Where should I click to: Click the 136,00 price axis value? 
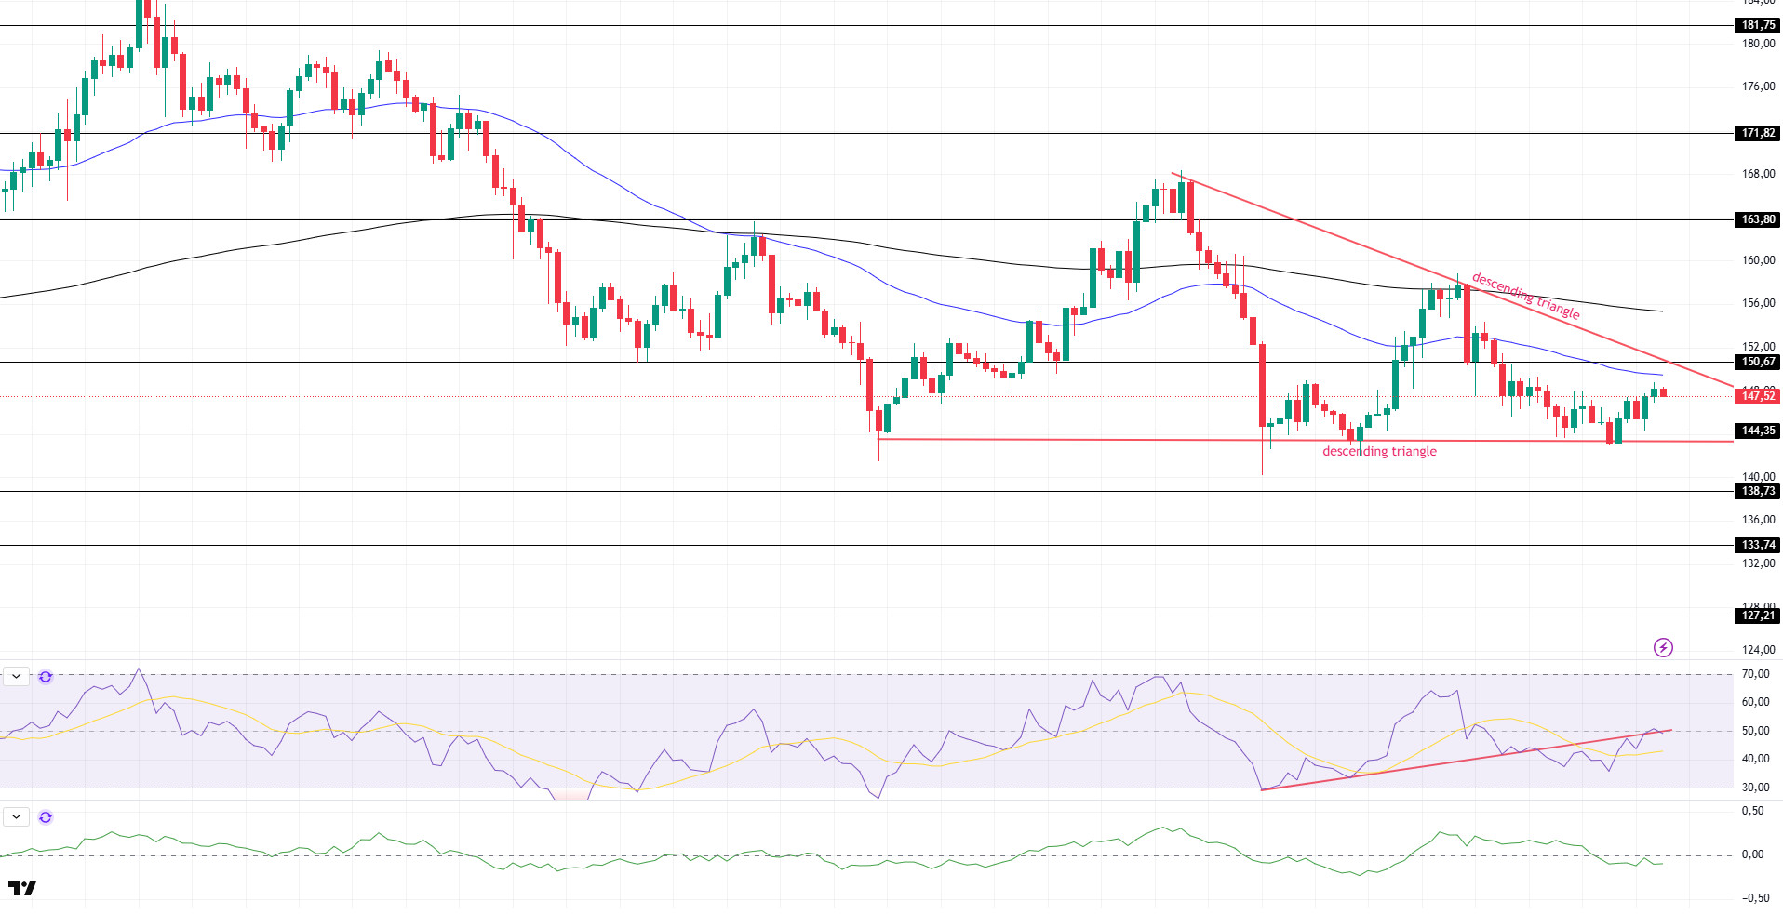point(1758,520)
